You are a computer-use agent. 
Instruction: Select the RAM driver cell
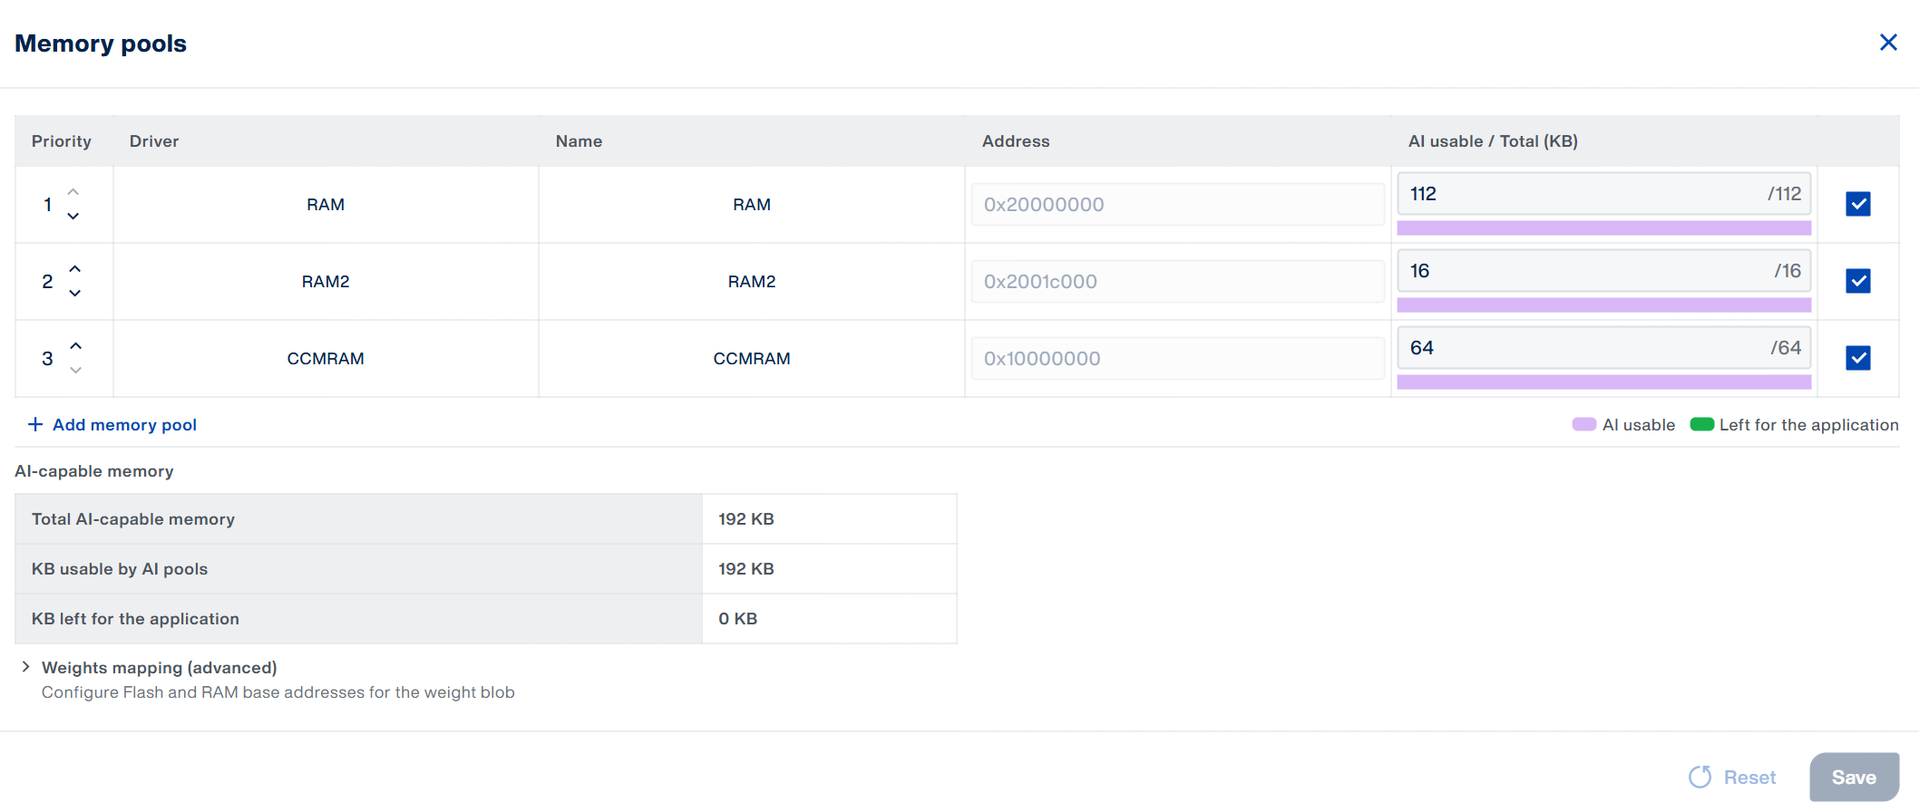tap(326, 205)
